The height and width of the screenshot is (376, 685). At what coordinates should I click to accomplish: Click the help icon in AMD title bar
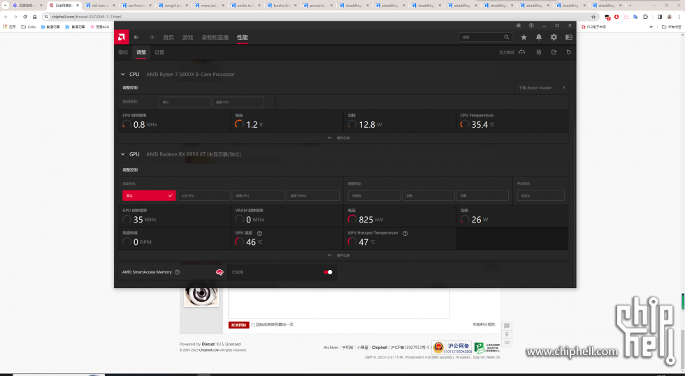click(x=531, y=25)
